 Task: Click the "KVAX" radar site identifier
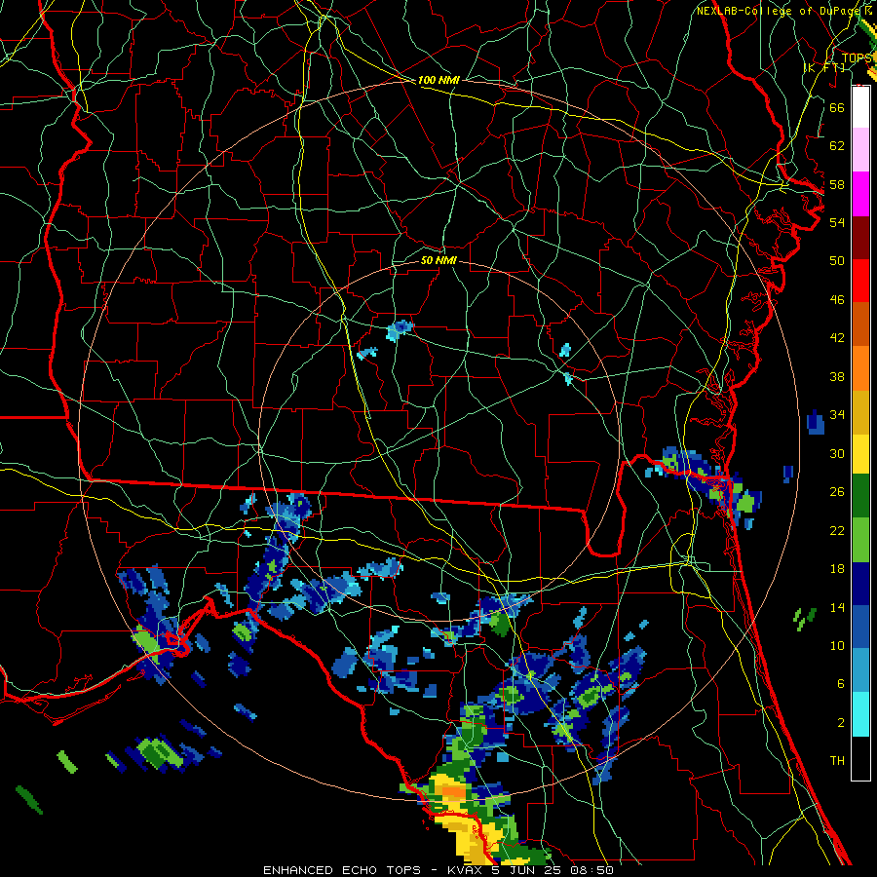[464, 870]
